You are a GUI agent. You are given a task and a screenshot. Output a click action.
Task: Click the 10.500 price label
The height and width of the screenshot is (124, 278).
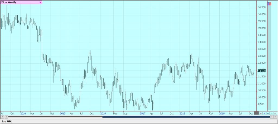pyautogui.click(x=262, y=90)
